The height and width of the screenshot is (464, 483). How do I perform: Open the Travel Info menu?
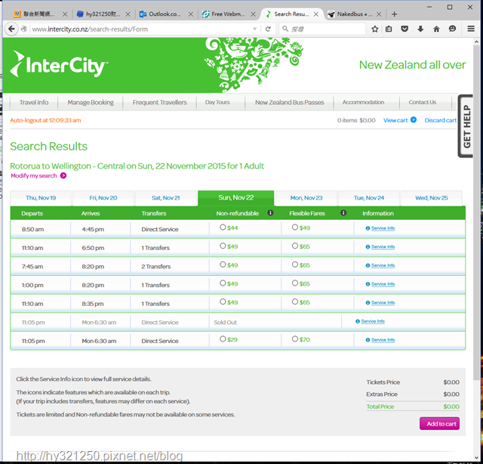(x=34, y=103)
